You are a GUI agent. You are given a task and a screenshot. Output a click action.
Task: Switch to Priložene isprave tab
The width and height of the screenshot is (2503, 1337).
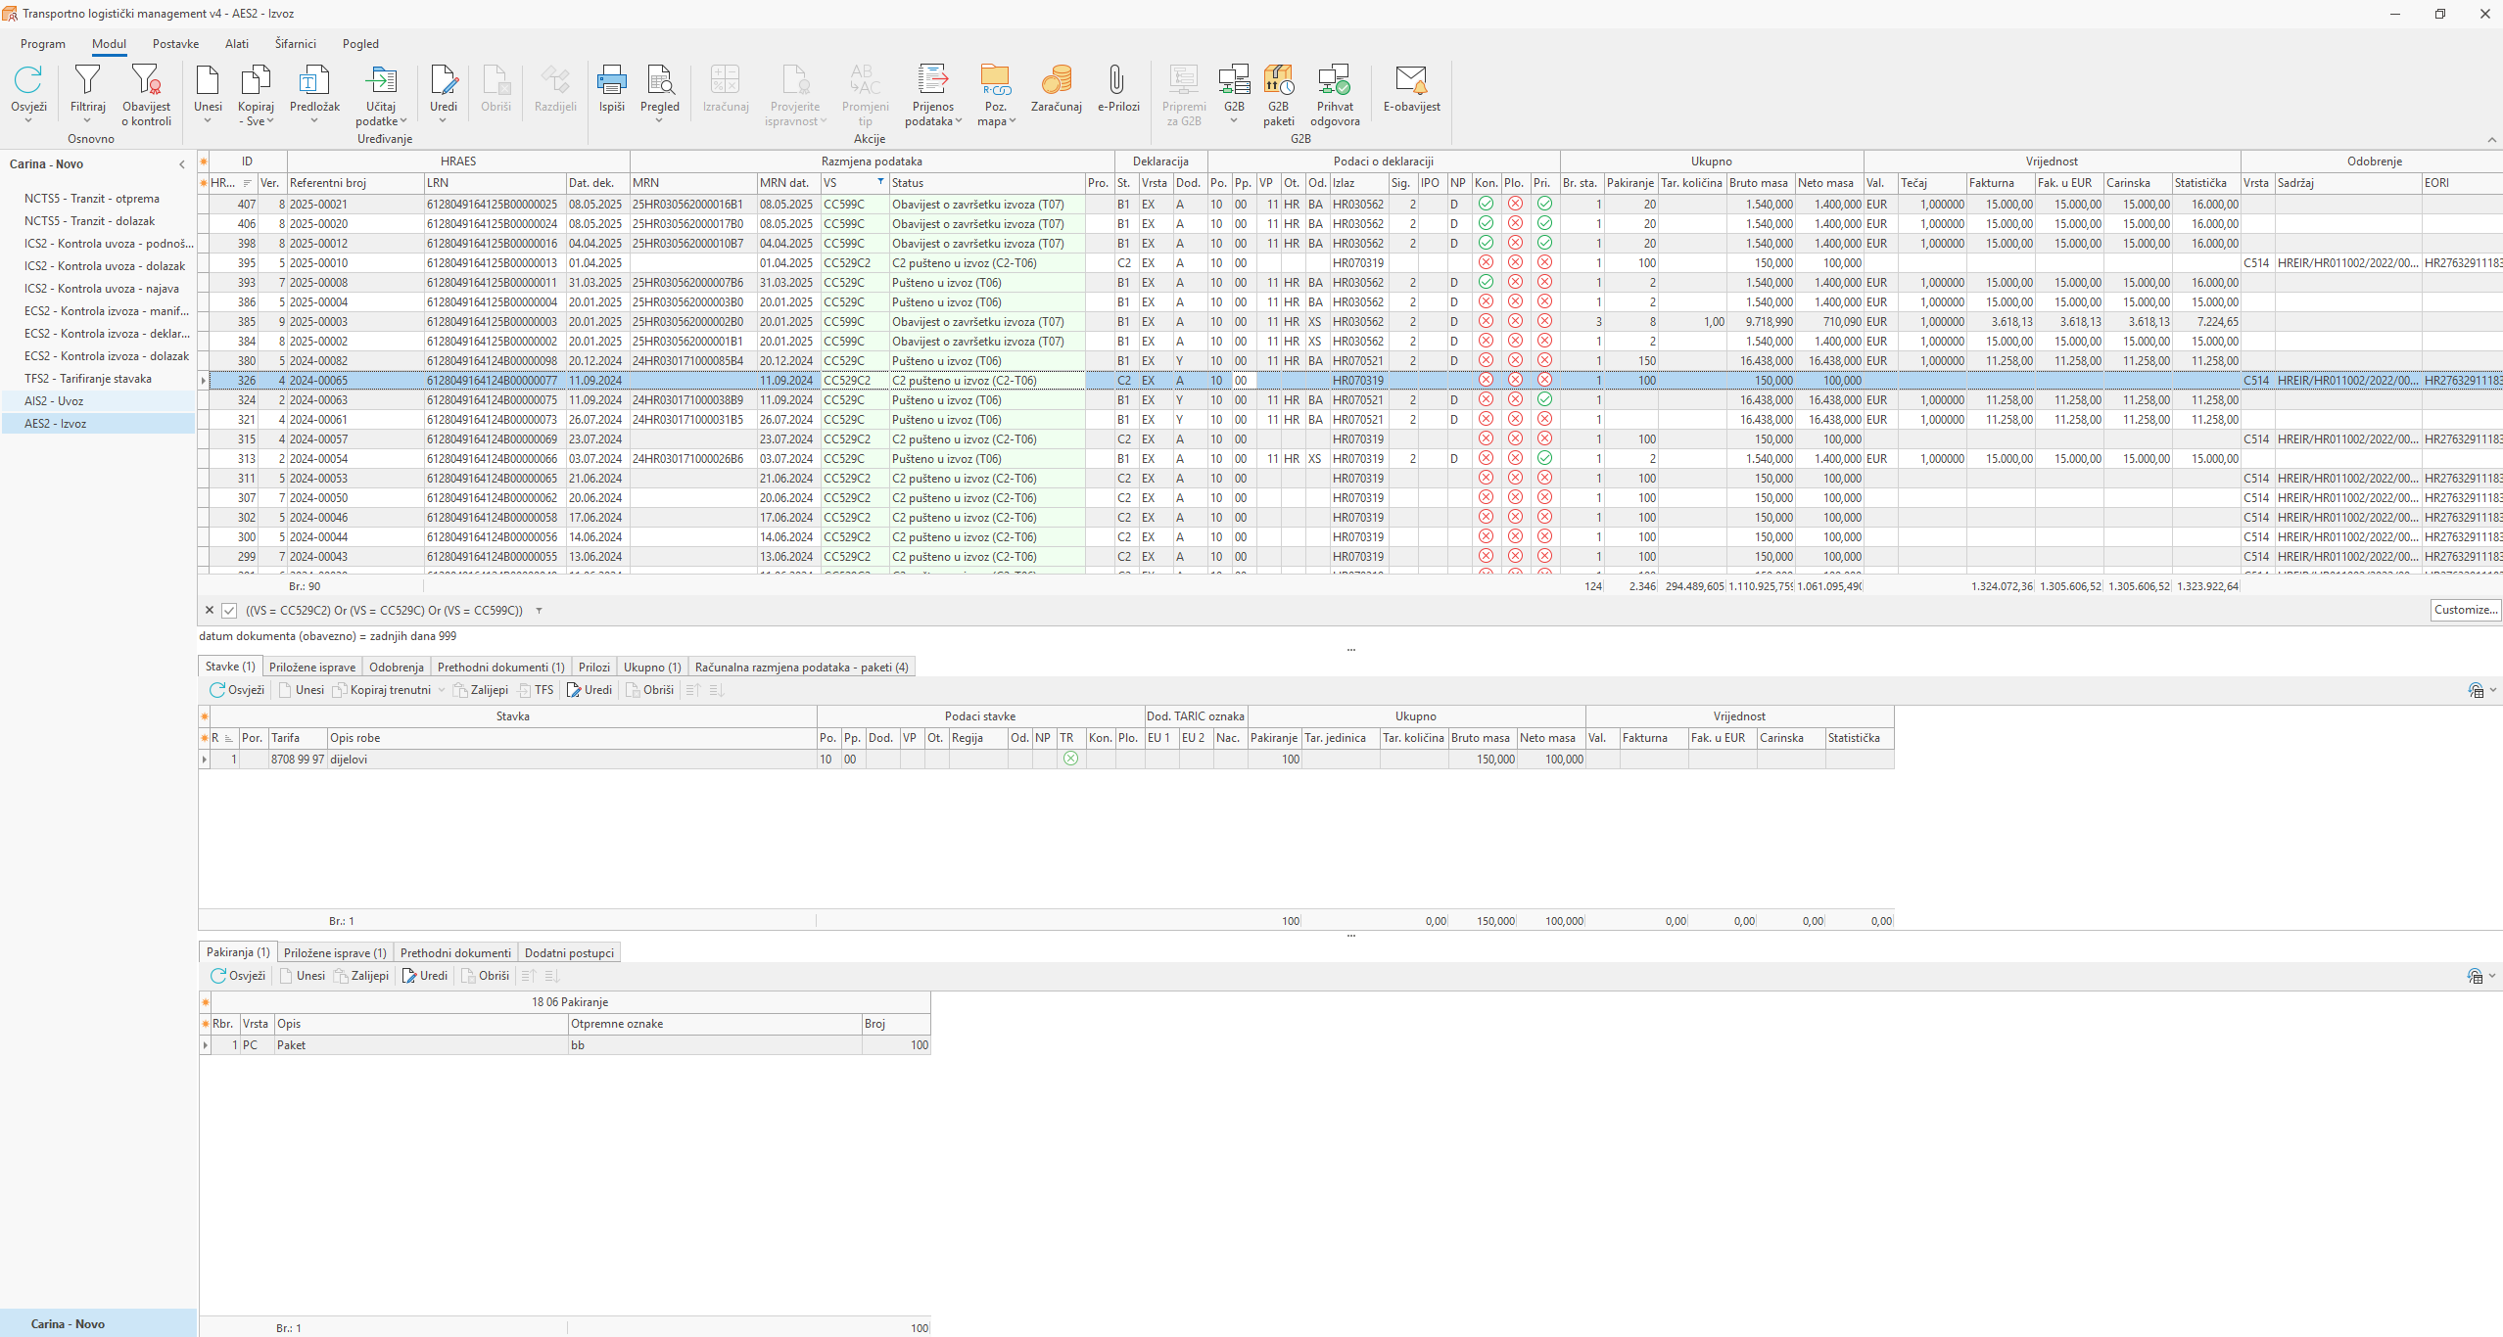click(x=311, y=668)
